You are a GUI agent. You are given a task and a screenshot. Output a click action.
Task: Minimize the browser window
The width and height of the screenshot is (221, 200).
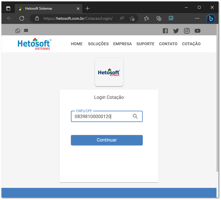[x=186, y=7]
